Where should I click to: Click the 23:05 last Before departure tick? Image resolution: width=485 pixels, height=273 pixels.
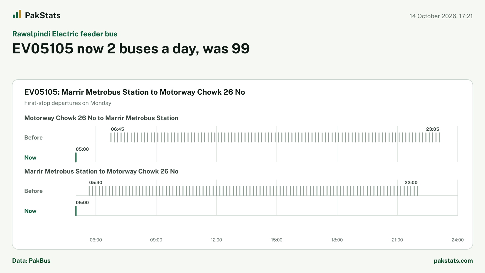(x=439, y=137)
